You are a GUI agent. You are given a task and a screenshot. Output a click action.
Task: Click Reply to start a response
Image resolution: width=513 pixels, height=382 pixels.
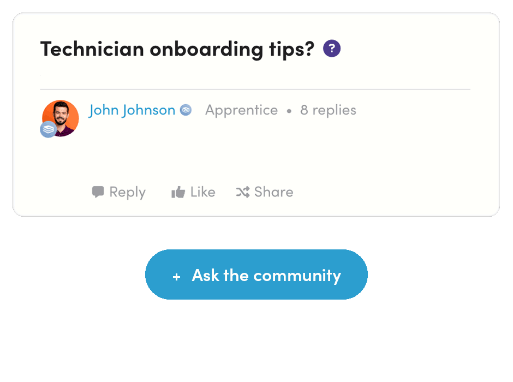[118, 192]
